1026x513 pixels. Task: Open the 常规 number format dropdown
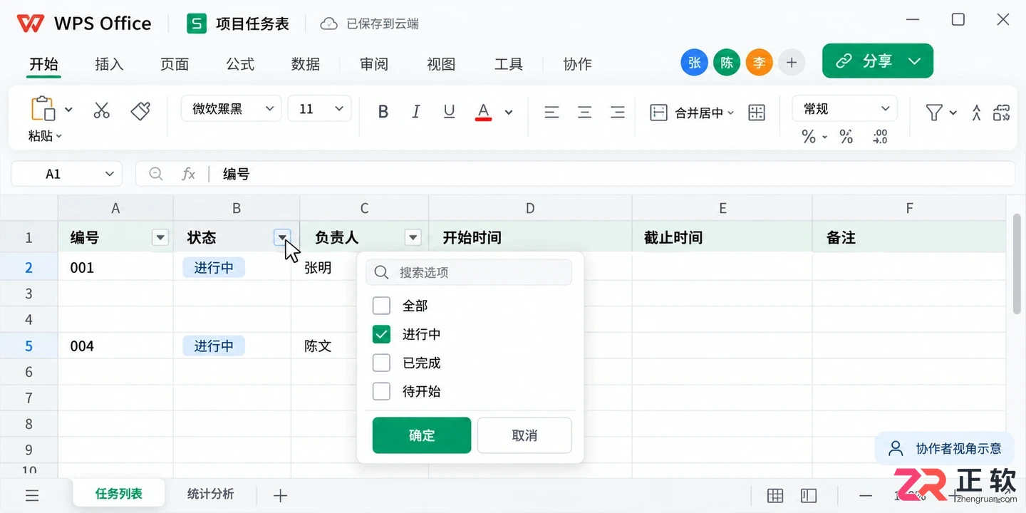pyautogui.click(x=845, y=109)
